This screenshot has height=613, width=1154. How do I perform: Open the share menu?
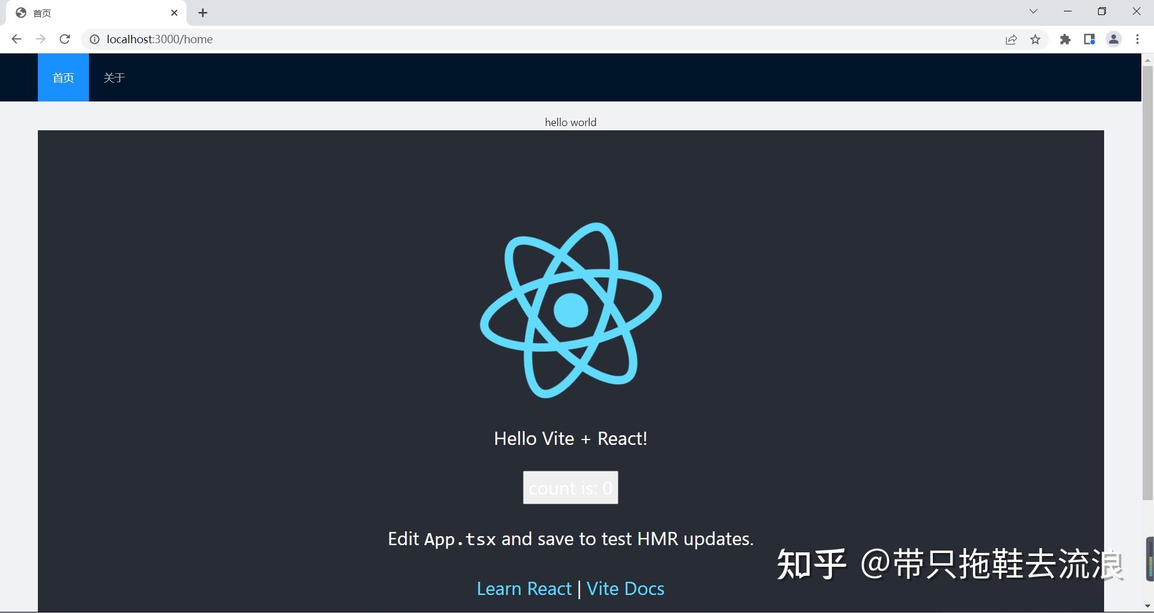click(1012, 39)
